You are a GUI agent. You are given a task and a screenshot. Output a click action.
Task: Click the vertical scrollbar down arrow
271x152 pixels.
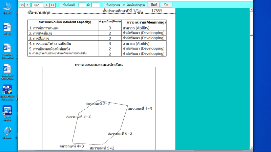click(x=251, y=148)
